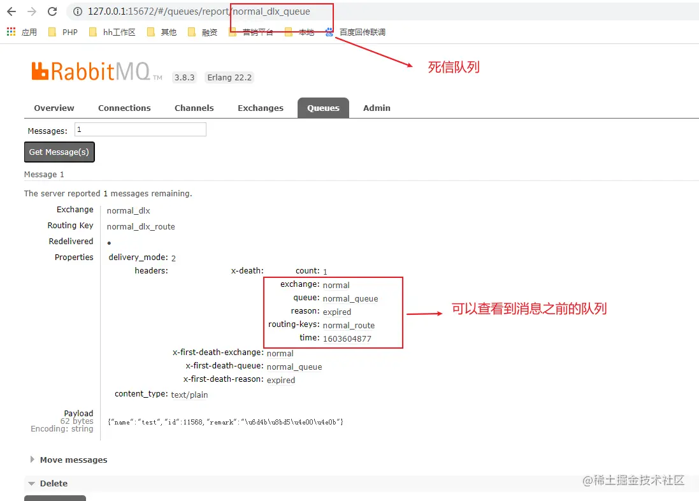Click the x-death queue value normal_queue
The image size is (699, 501).
tap(350, 298)
